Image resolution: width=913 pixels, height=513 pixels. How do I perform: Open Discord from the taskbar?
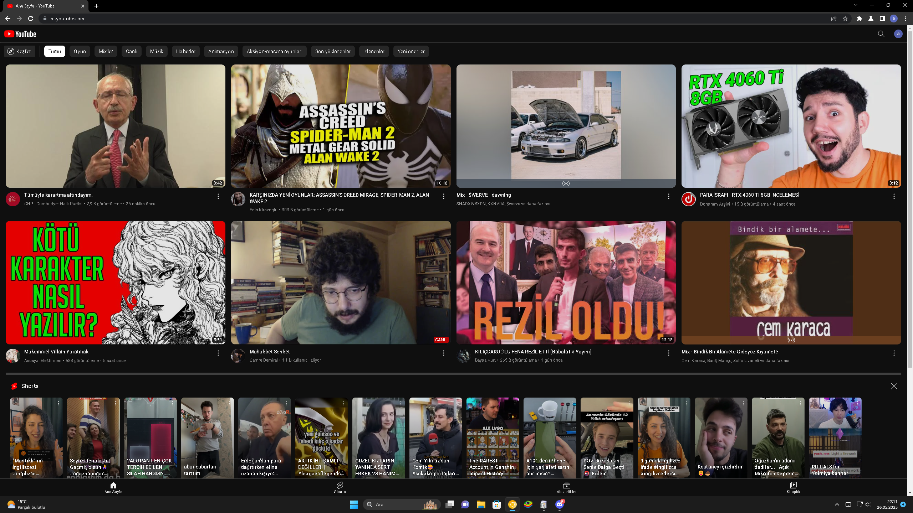[x=560, y=504]
